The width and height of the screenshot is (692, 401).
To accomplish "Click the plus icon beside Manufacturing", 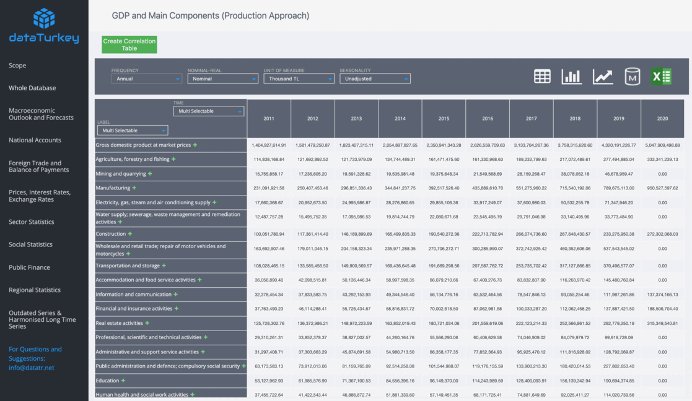I will pyautogui.click(x=134, y=188).
